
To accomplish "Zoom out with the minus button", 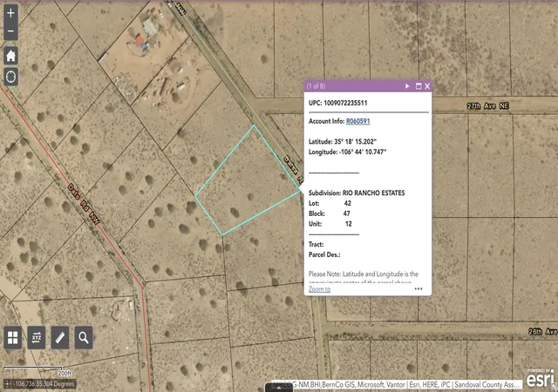I will (x=10, y=31).
